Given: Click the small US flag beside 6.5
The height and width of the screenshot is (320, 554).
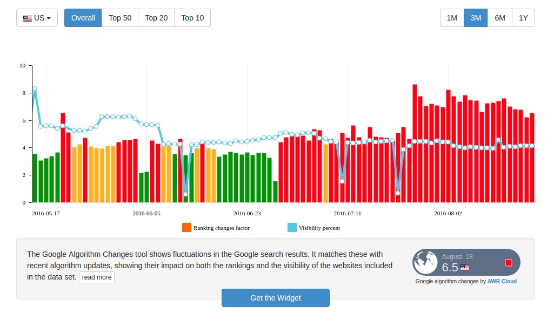Looking at the screenshot, I should coord(465,268).
